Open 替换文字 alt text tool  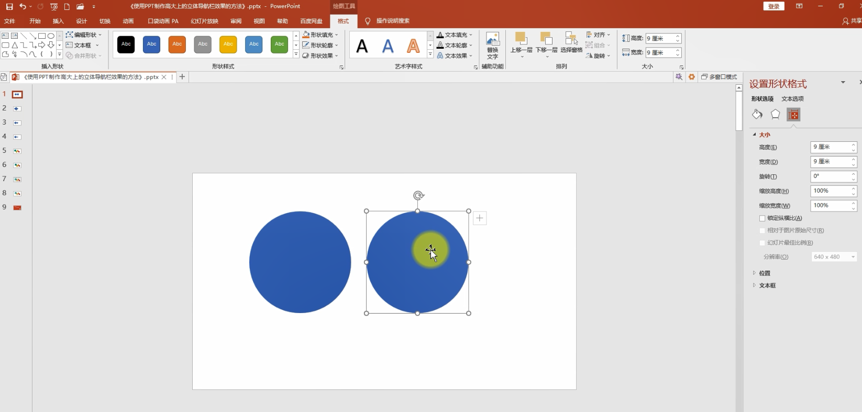[493, 46]
